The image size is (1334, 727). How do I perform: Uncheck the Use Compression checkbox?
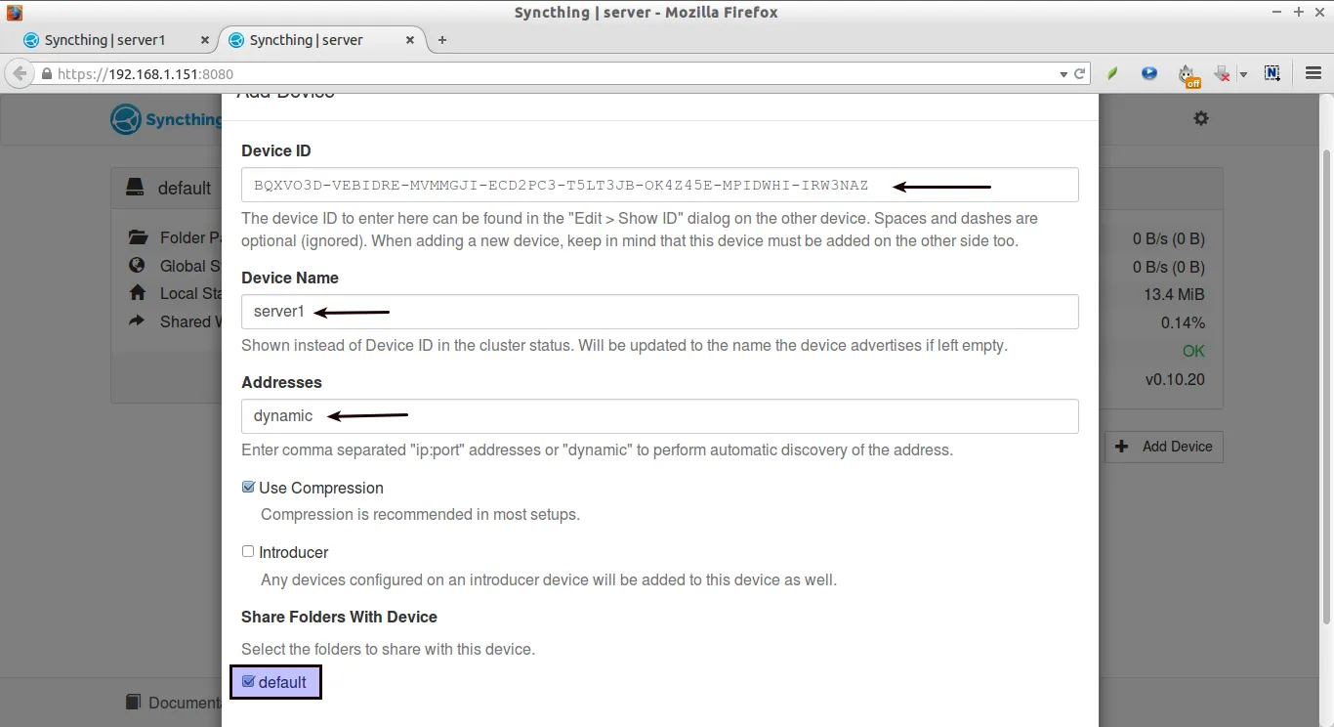click(248, 487)
